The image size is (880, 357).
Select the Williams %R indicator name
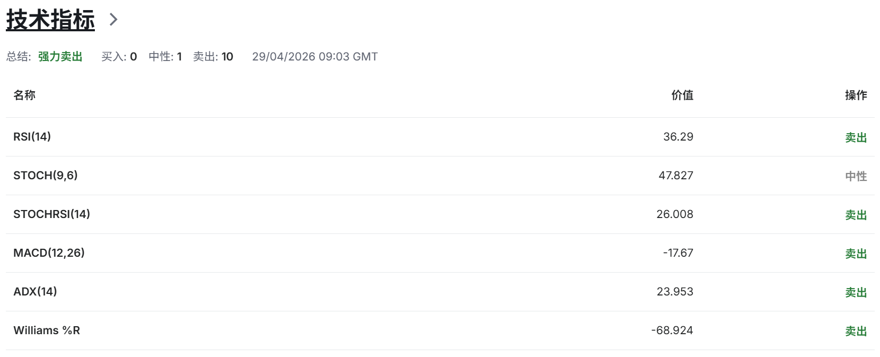point(47,330)
